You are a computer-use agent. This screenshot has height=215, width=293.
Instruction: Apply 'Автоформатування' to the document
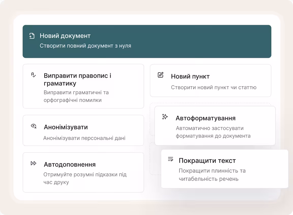215,125
